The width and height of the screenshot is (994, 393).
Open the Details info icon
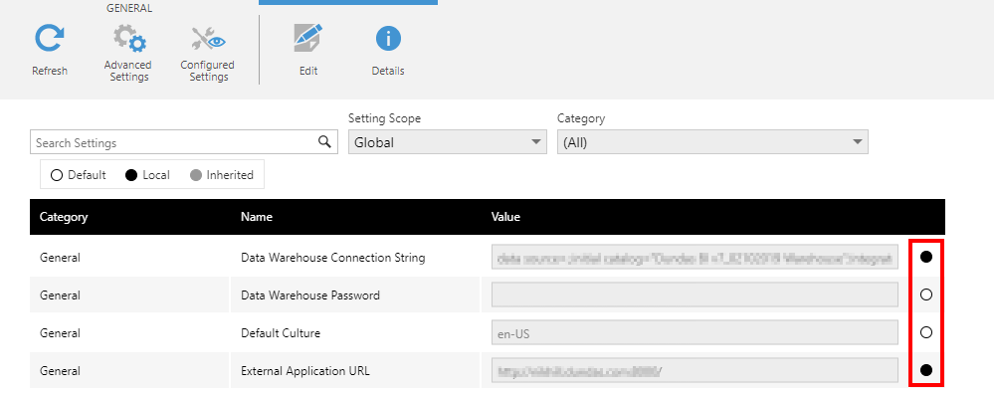pyautogui.click(x=388, y=39)
